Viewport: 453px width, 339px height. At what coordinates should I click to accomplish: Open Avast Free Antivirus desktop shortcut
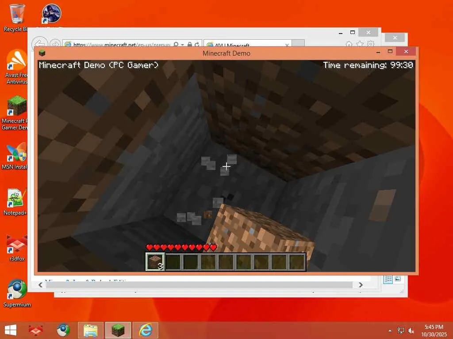(x=17, y=66)
